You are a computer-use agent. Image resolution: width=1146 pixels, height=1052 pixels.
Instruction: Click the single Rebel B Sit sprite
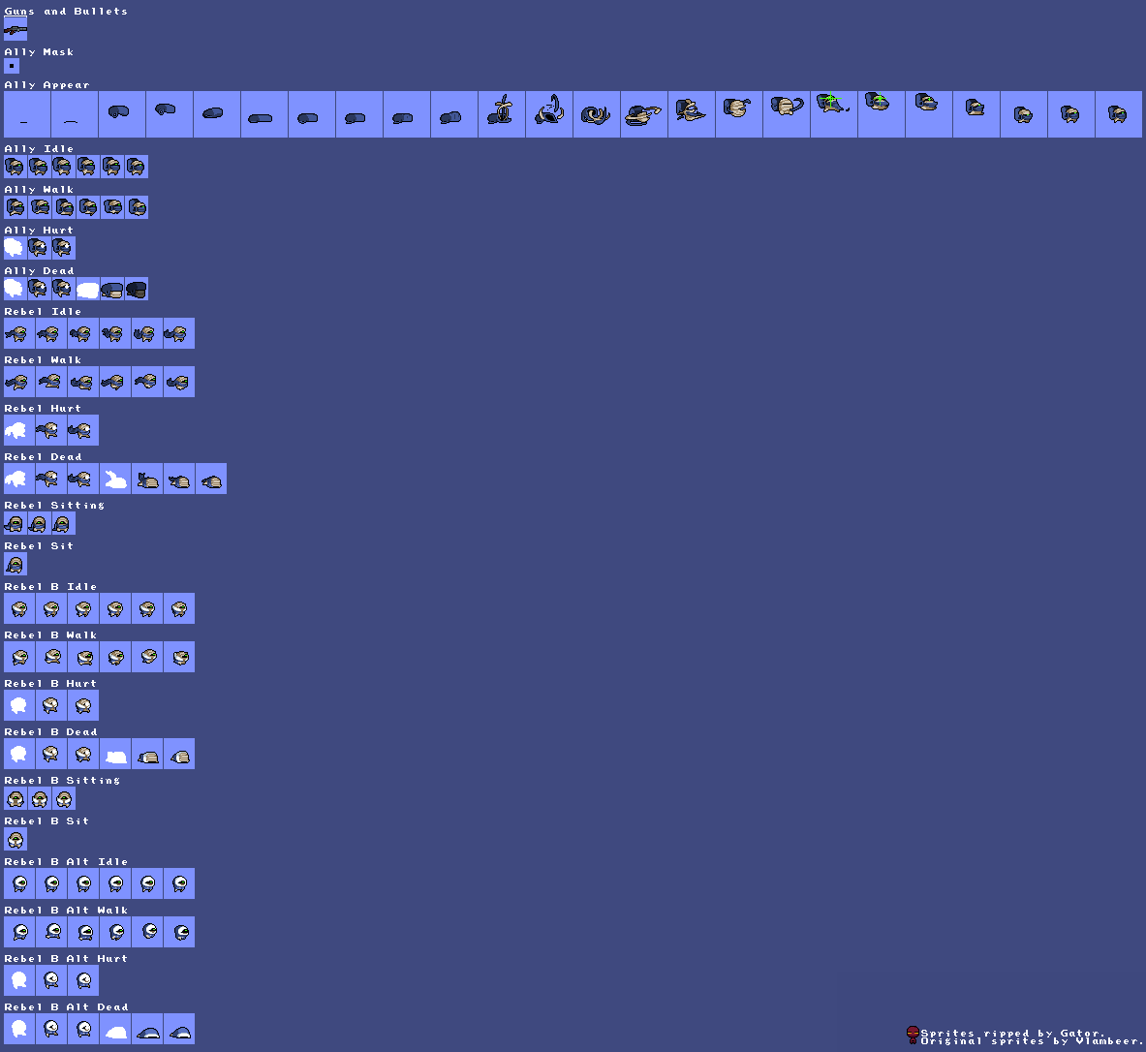tap(15, 839)
